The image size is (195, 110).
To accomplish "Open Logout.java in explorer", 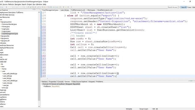I will tap(6, 31).
